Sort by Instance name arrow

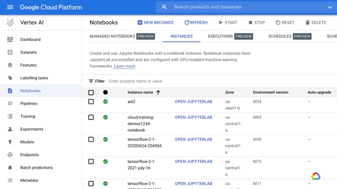point(158,92)
